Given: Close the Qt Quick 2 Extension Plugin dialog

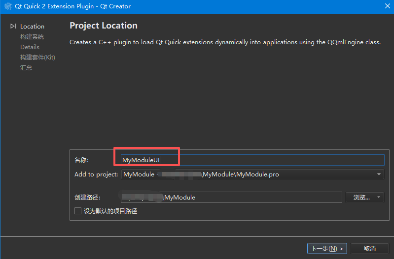Looking at the screenshot, I should pyautogui.click(x=387, y=6).
